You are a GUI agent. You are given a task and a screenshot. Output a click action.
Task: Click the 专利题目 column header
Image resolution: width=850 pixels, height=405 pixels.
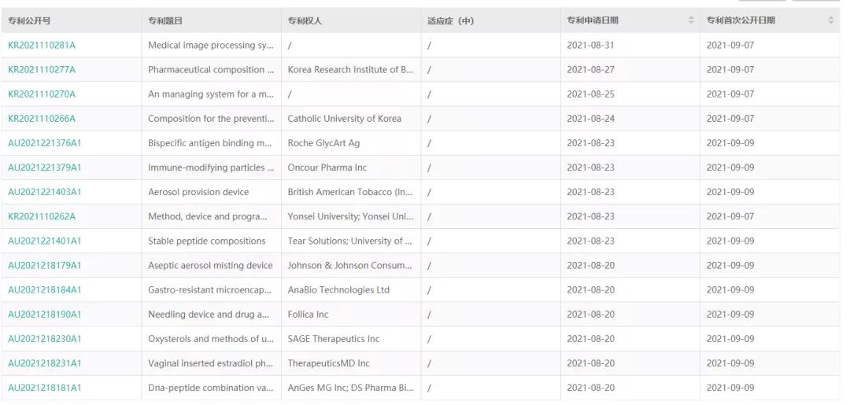[x=165, y=20]
